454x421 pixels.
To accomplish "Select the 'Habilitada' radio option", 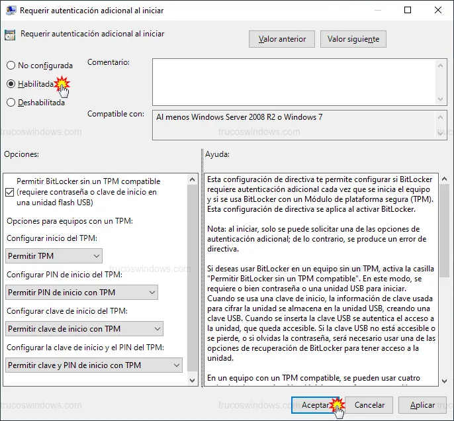I will 11,84.
